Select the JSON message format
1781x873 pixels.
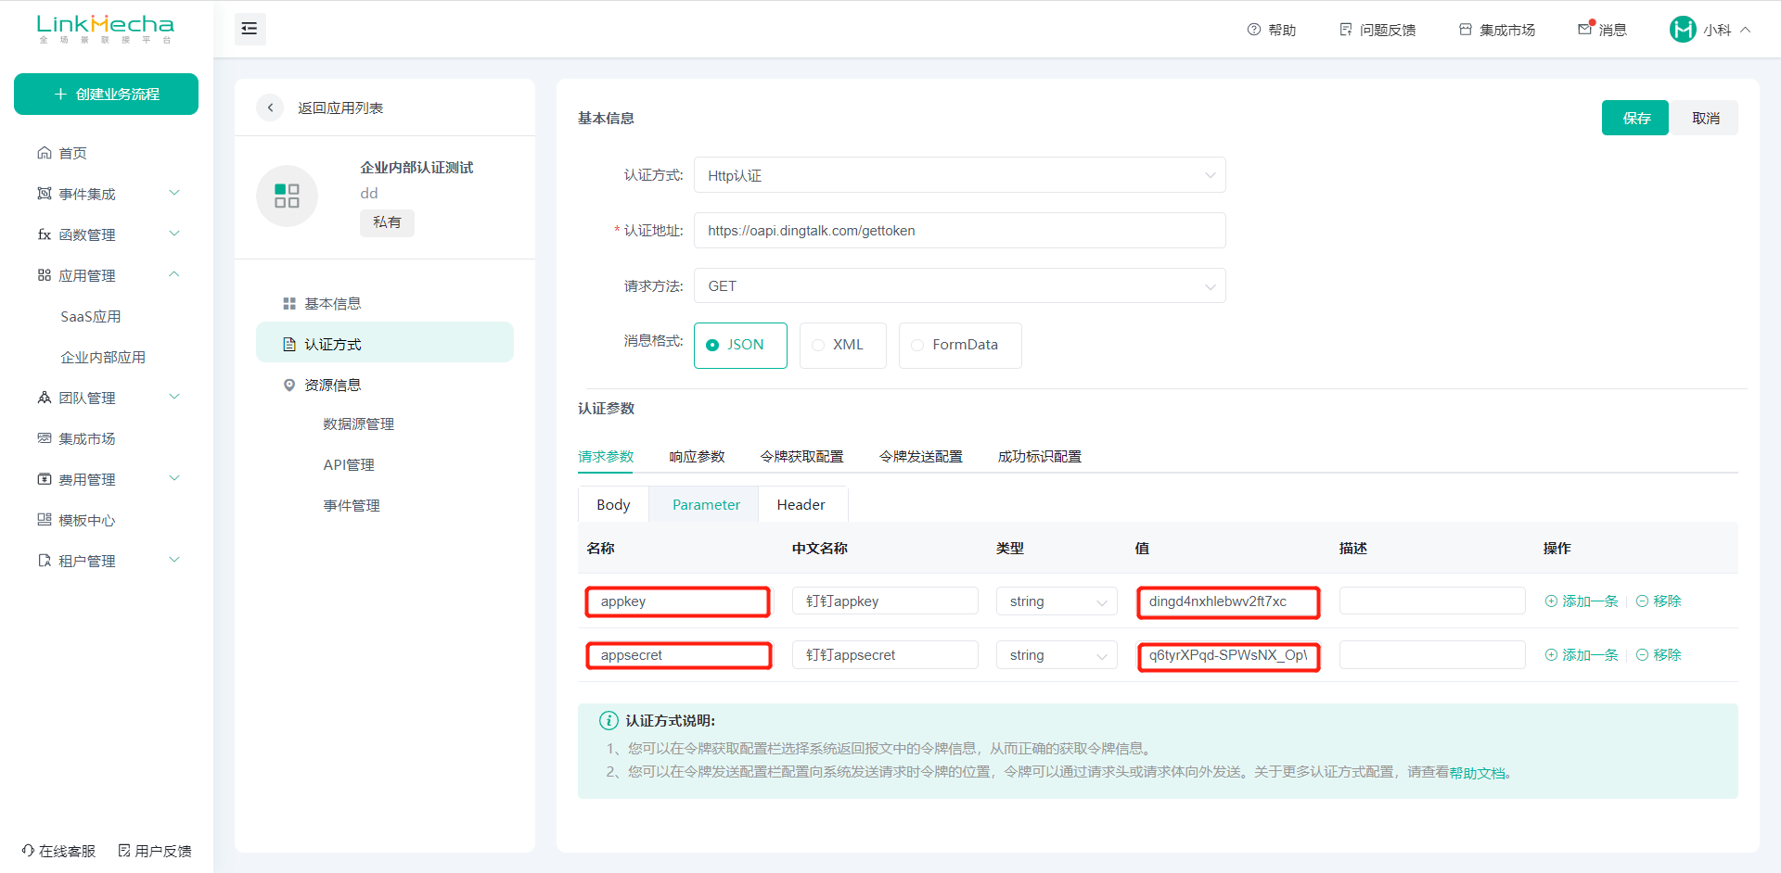pyautogui.click(x=740, y=345)
